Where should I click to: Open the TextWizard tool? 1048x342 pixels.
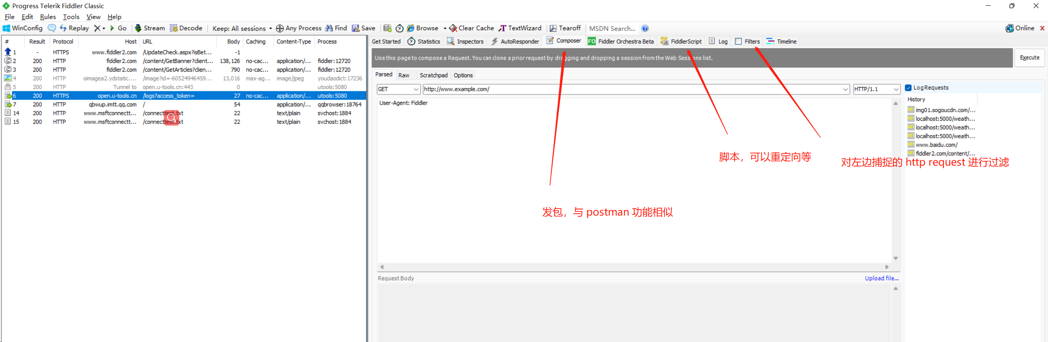[520, 28]
